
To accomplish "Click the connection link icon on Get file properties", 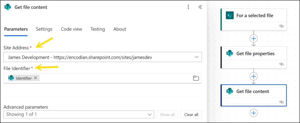I will tap(282, 64).
